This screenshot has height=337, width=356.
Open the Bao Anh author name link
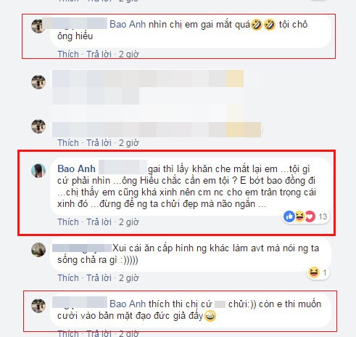point(76,168)
